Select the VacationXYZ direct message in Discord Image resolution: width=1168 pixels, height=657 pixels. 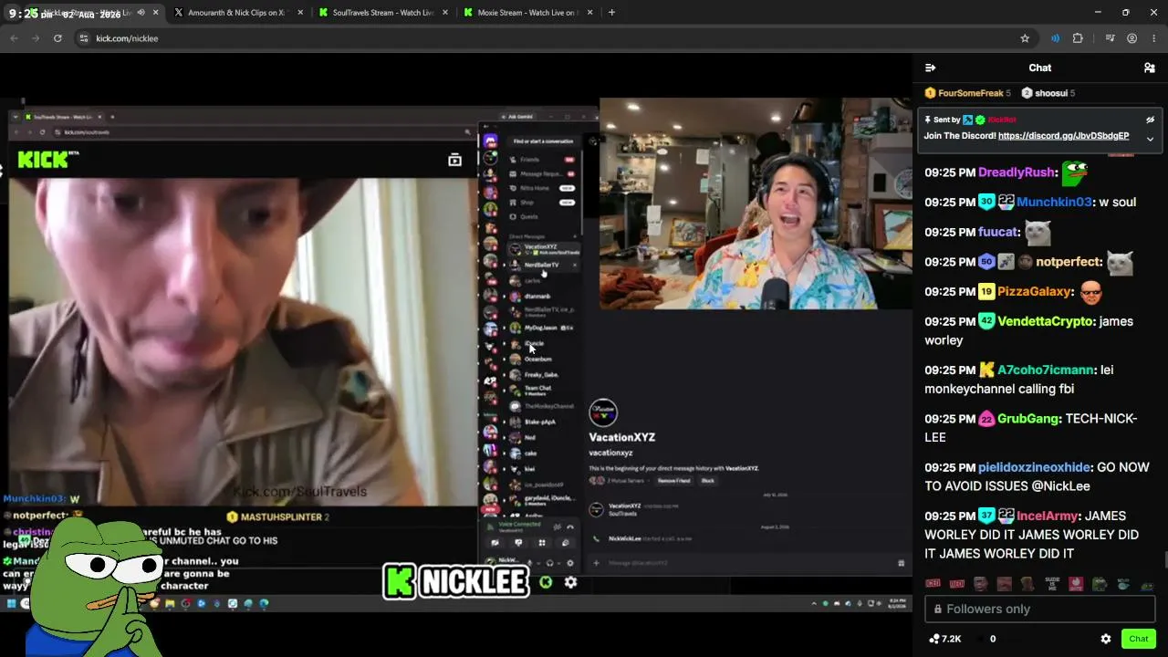[543, 248]
